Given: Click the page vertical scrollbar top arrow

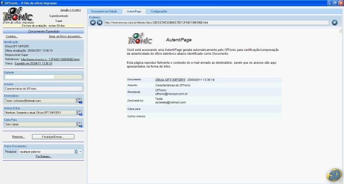Looking at the screenshot, I should [341, 31].
